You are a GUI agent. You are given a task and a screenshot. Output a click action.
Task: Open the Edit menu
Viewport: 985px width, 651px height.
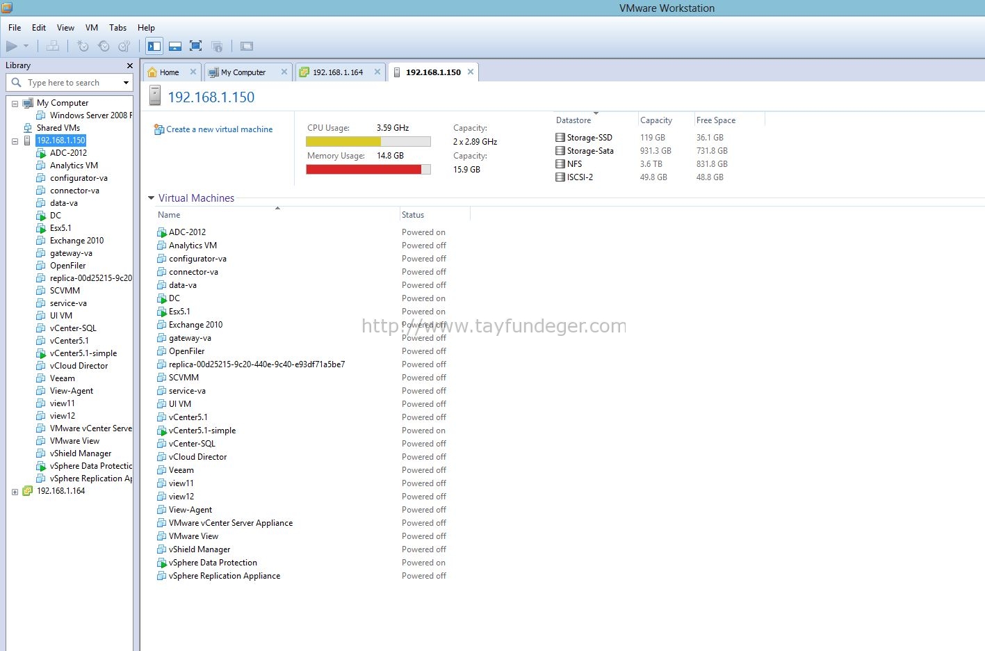click(x=39, y=28)
